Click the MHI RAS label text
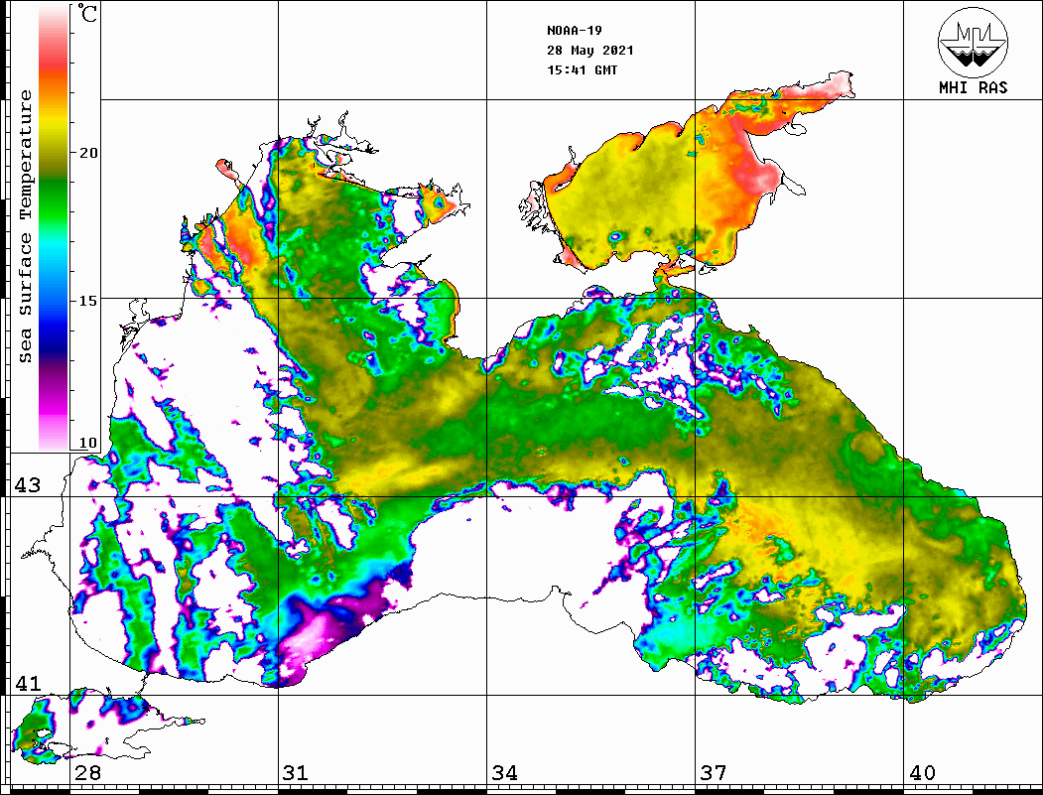 (x=974, y=87)
